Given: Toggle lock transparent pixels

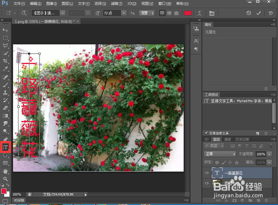Looking at the screenshot, I should click(x=217, y=162).
